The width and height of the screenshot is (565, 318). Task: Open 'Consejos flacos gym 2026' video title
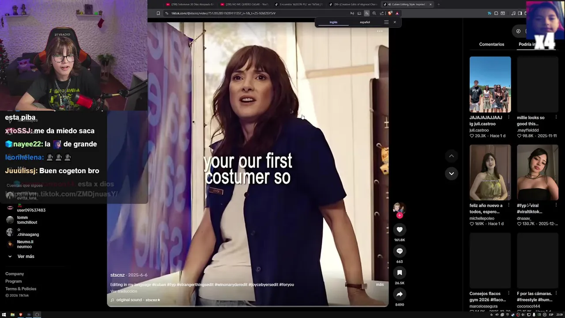488,296
